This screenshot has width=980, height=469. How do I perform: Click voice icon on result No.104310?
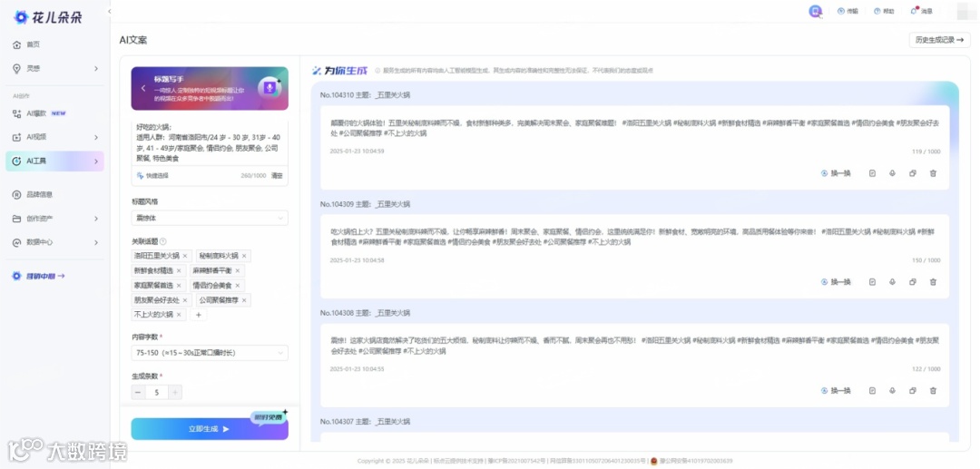coord(893,173)
